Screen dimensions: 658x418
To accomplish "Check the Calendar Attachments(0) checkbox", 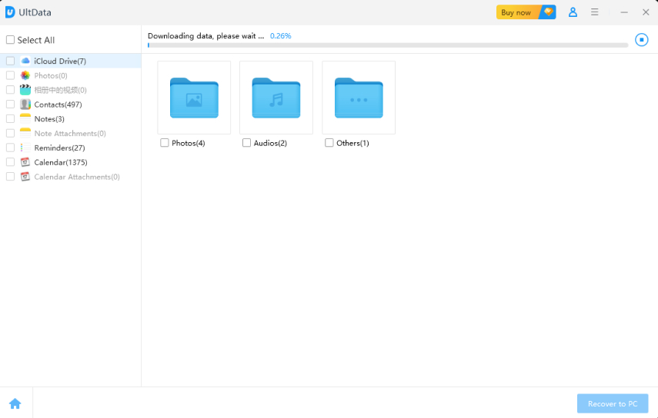I will (x=10, y=177).
